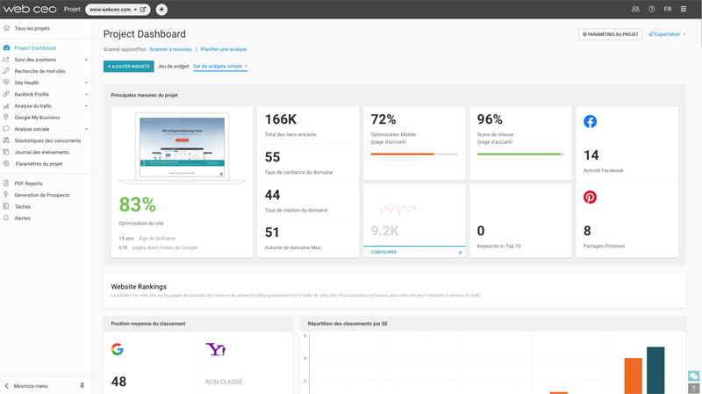This screenshot has width=702, height=394.
Task: Open PDF Reports
Action: pyautogui.click(x=28, y=183)
